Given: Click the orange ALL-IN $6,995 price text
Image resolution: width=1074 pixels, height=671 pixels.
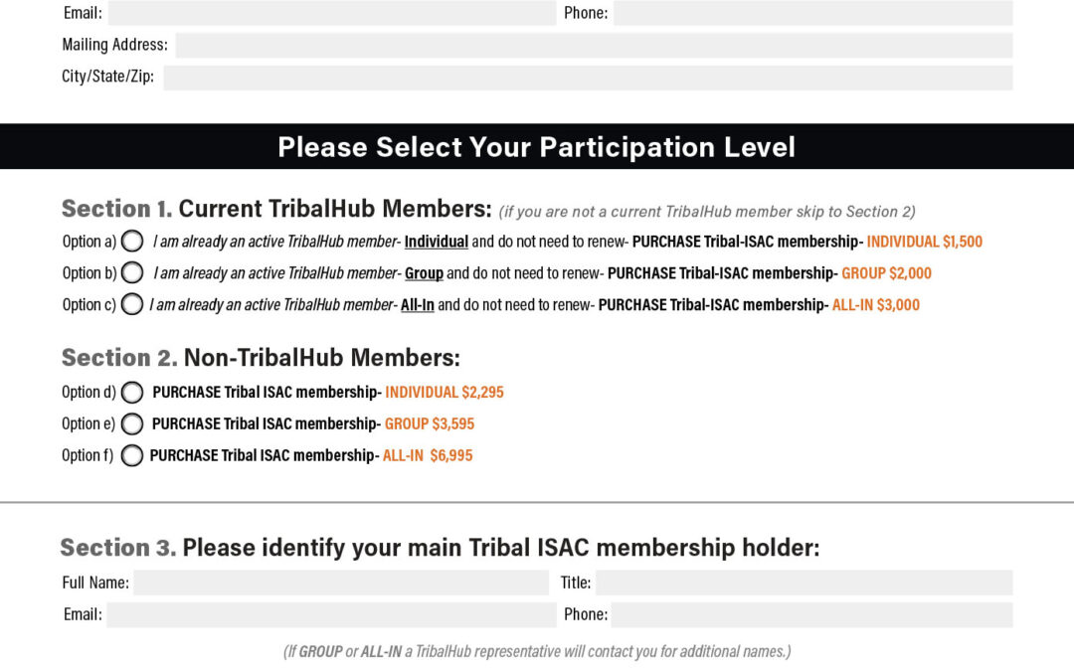Looking at the screenshot, I should click(428, 456).
